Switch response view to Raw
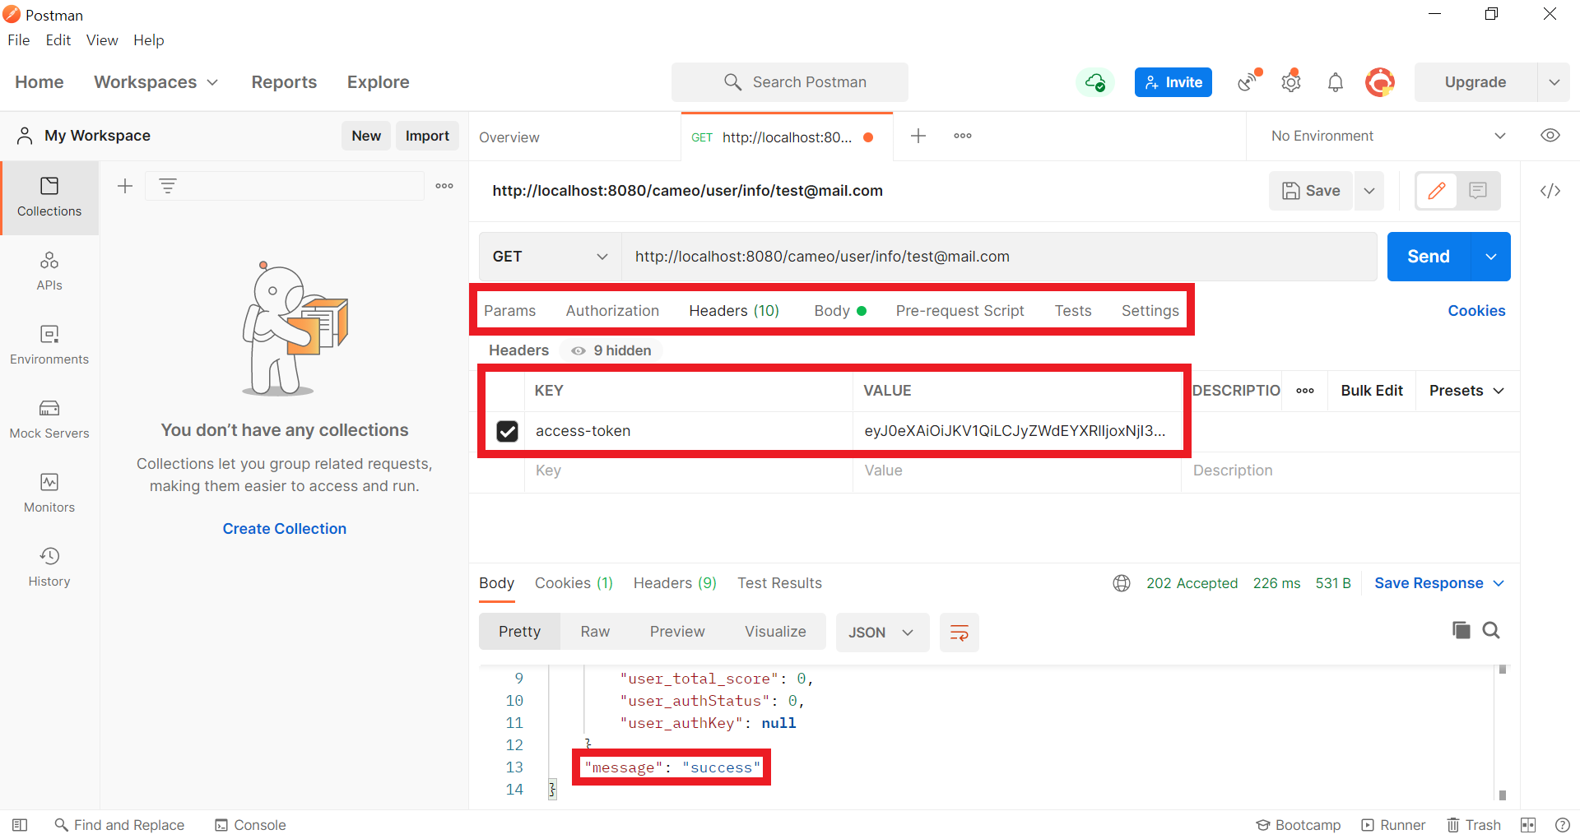1580x839 pixels. coord(595,632)
